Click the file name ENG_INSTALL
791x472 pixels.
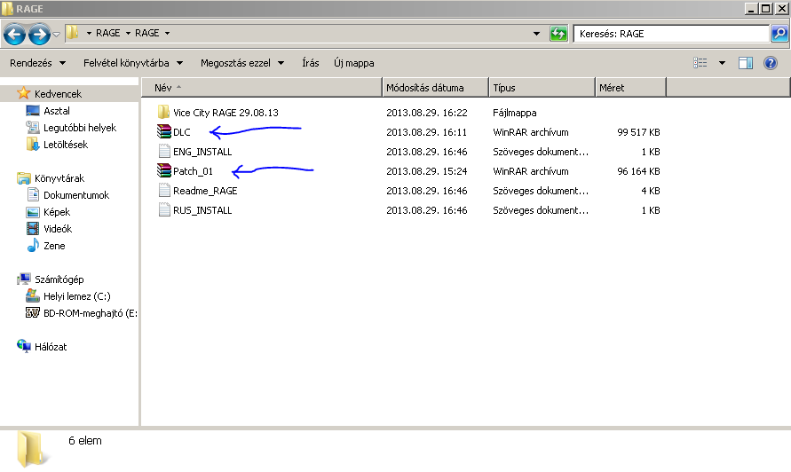(x=202, y=152)
